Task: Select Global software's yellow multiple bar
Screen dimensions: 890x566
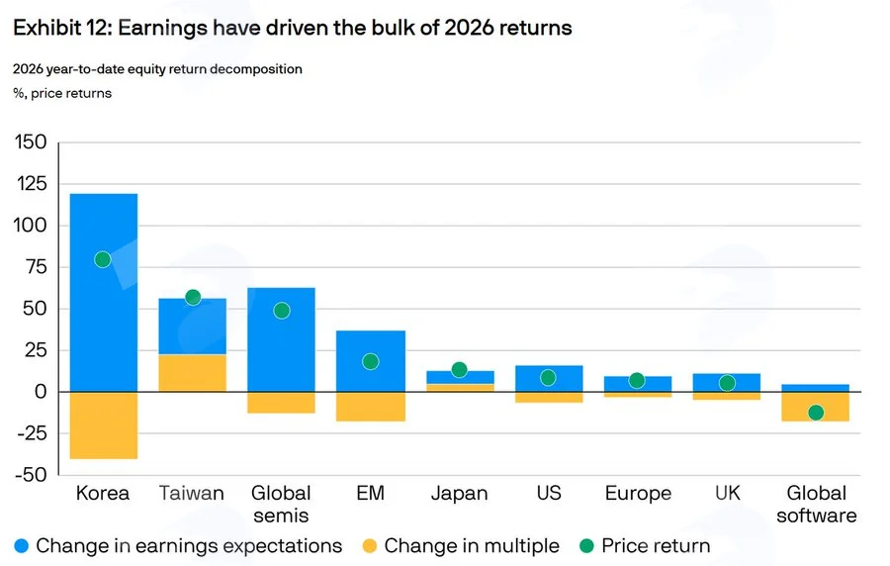Action: click(815, 407)
